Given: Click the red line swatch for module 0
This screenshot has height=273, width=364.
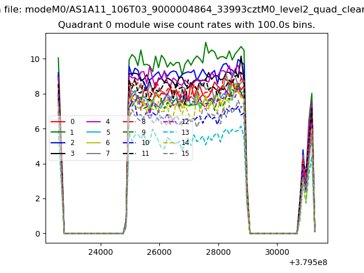Looking at the screenshot, I should 58,122.
